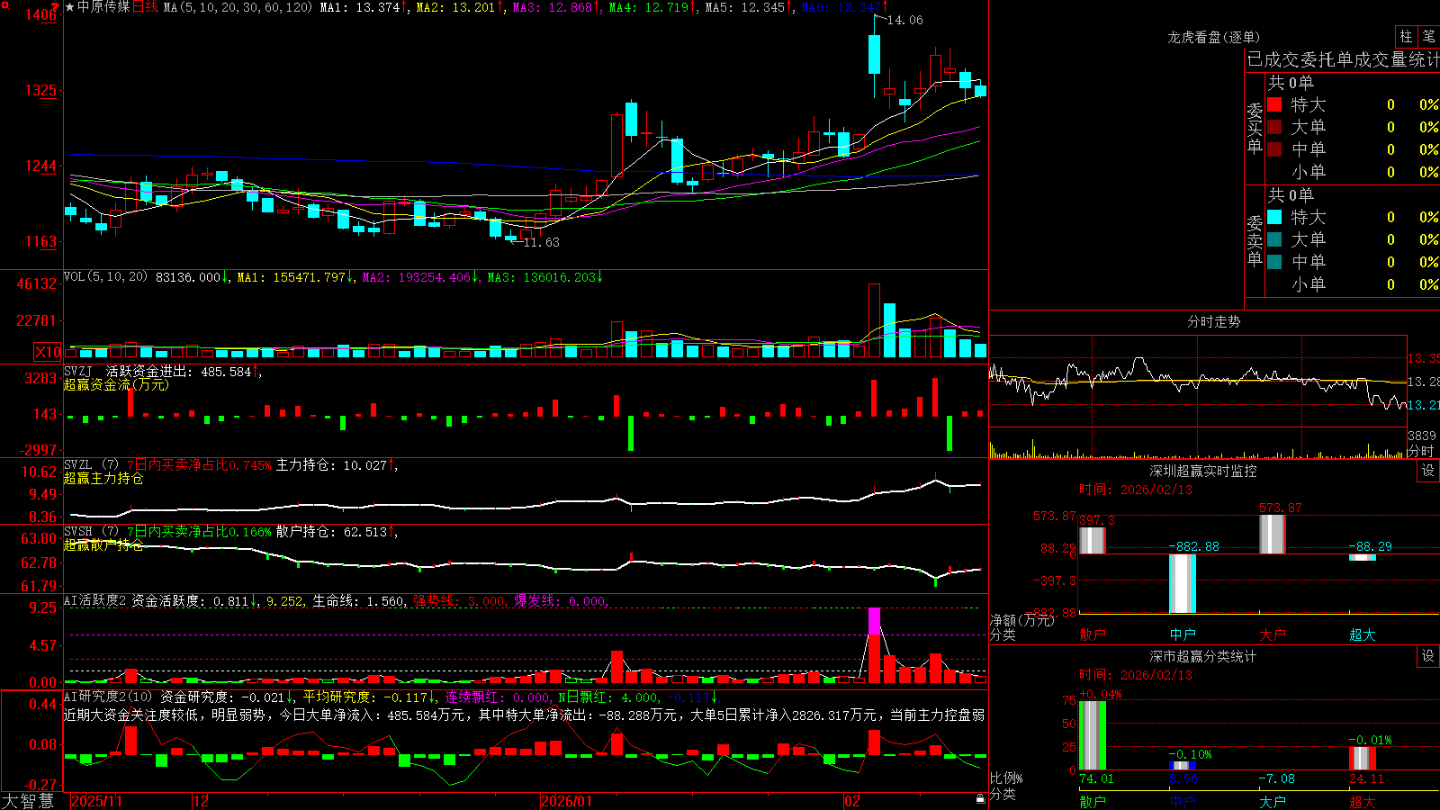1440x810 pixels.
Task: Click the green 散户 bar in 分类统计 chart
Action: point(1093,735)
